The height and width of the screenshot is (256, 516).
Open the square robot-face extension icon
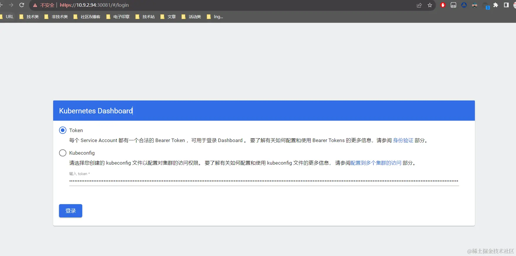coord(453,5)
